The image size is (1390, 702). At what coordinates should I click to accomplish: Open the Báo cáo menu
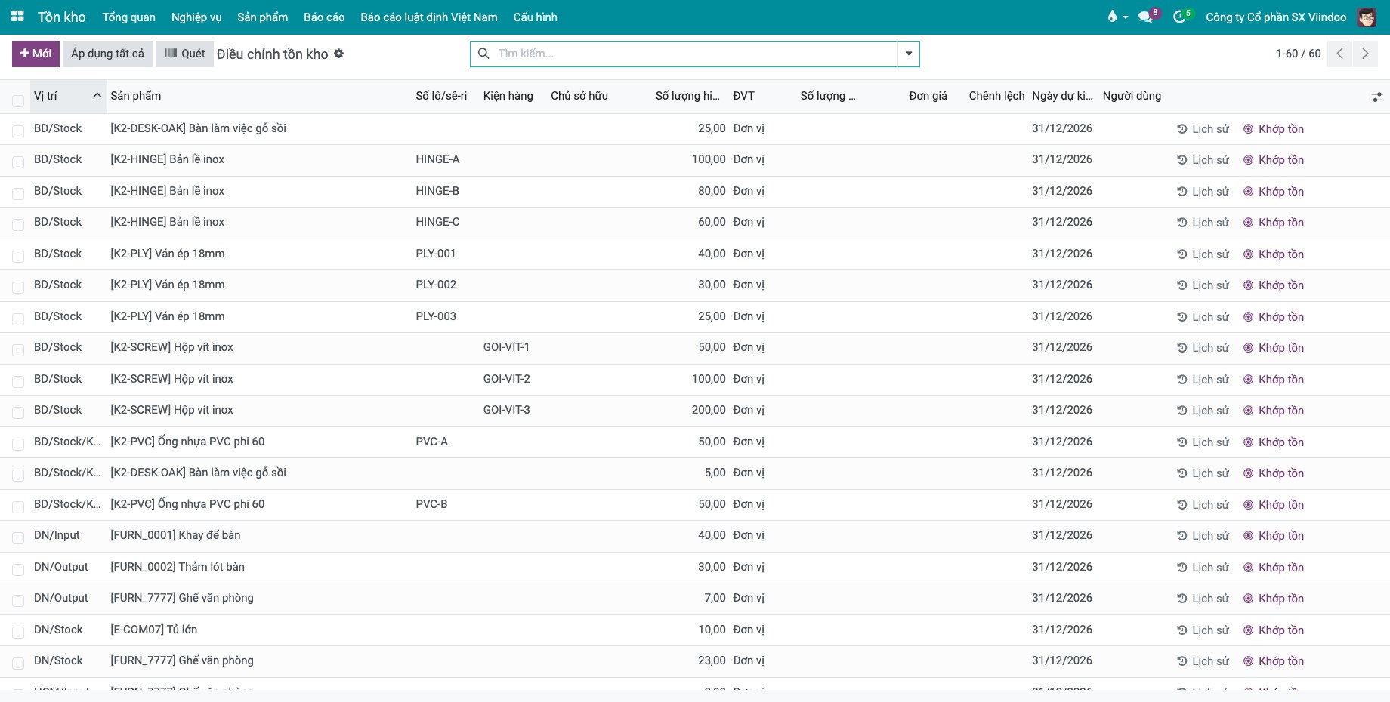tap(324, 17)
